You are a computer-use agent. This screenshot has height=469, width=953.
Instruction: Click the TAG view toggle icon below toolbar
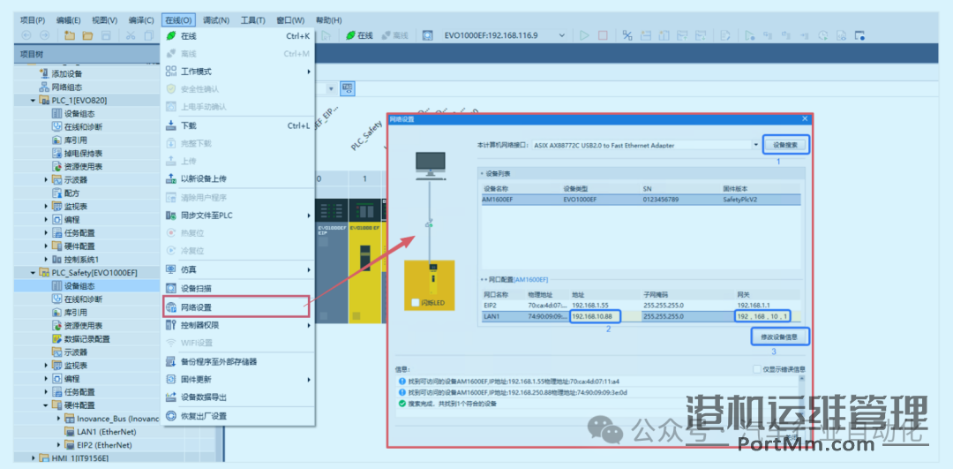[348, 89]
